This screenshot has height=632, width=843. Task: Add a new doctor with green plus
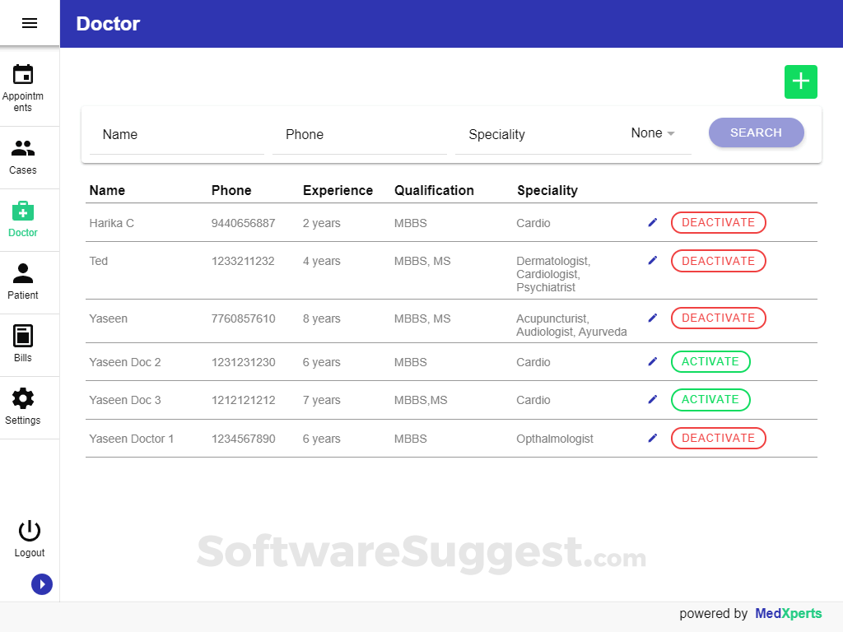tap(800, 81)
